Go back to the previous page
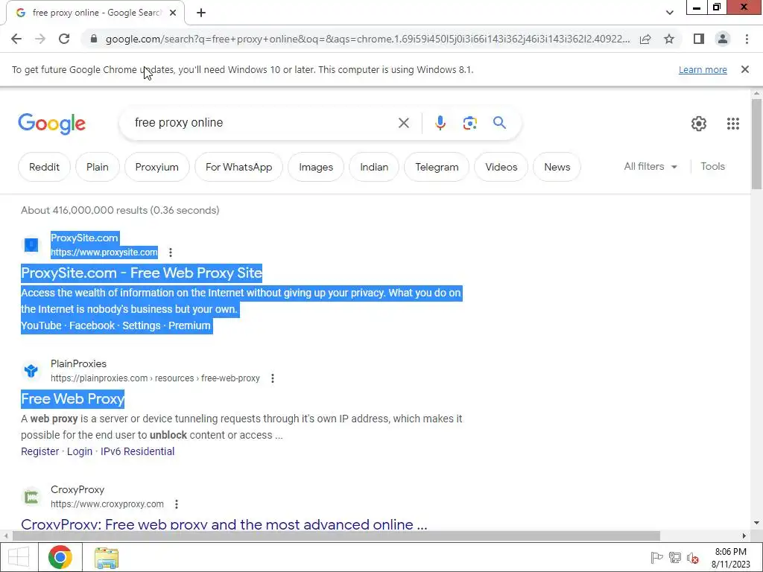Screen dimensions: 763x572 pyautogui.click(x=16, y=39)
